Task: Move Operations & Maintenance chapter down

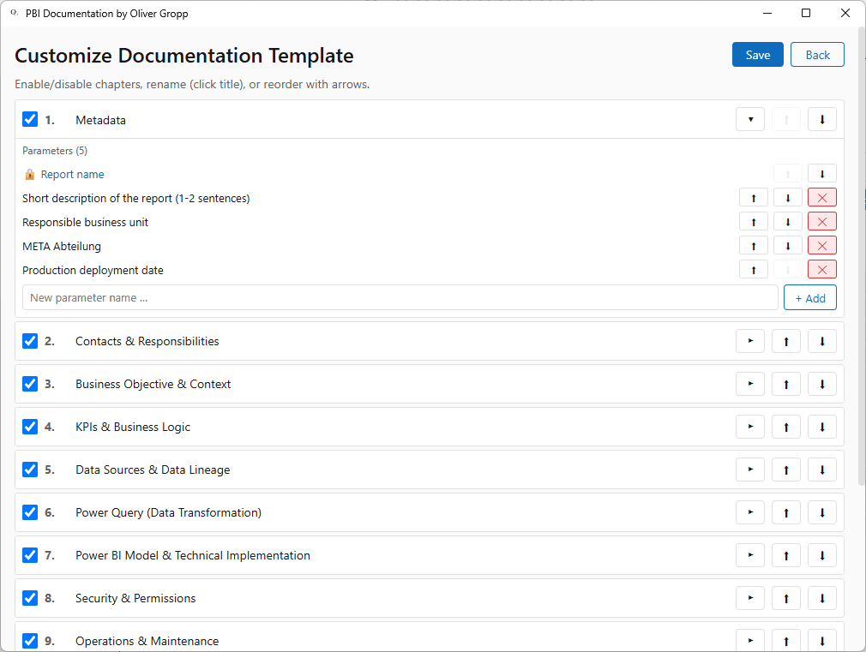Action: [821, 640]
